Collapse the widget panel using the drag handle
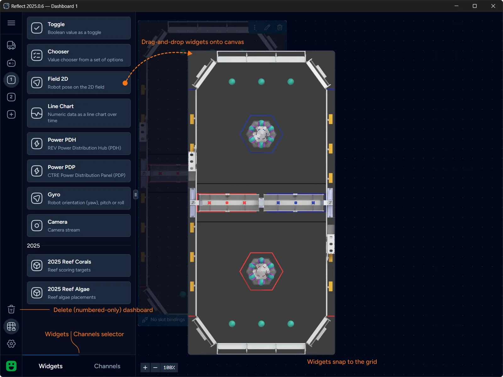 135,195
